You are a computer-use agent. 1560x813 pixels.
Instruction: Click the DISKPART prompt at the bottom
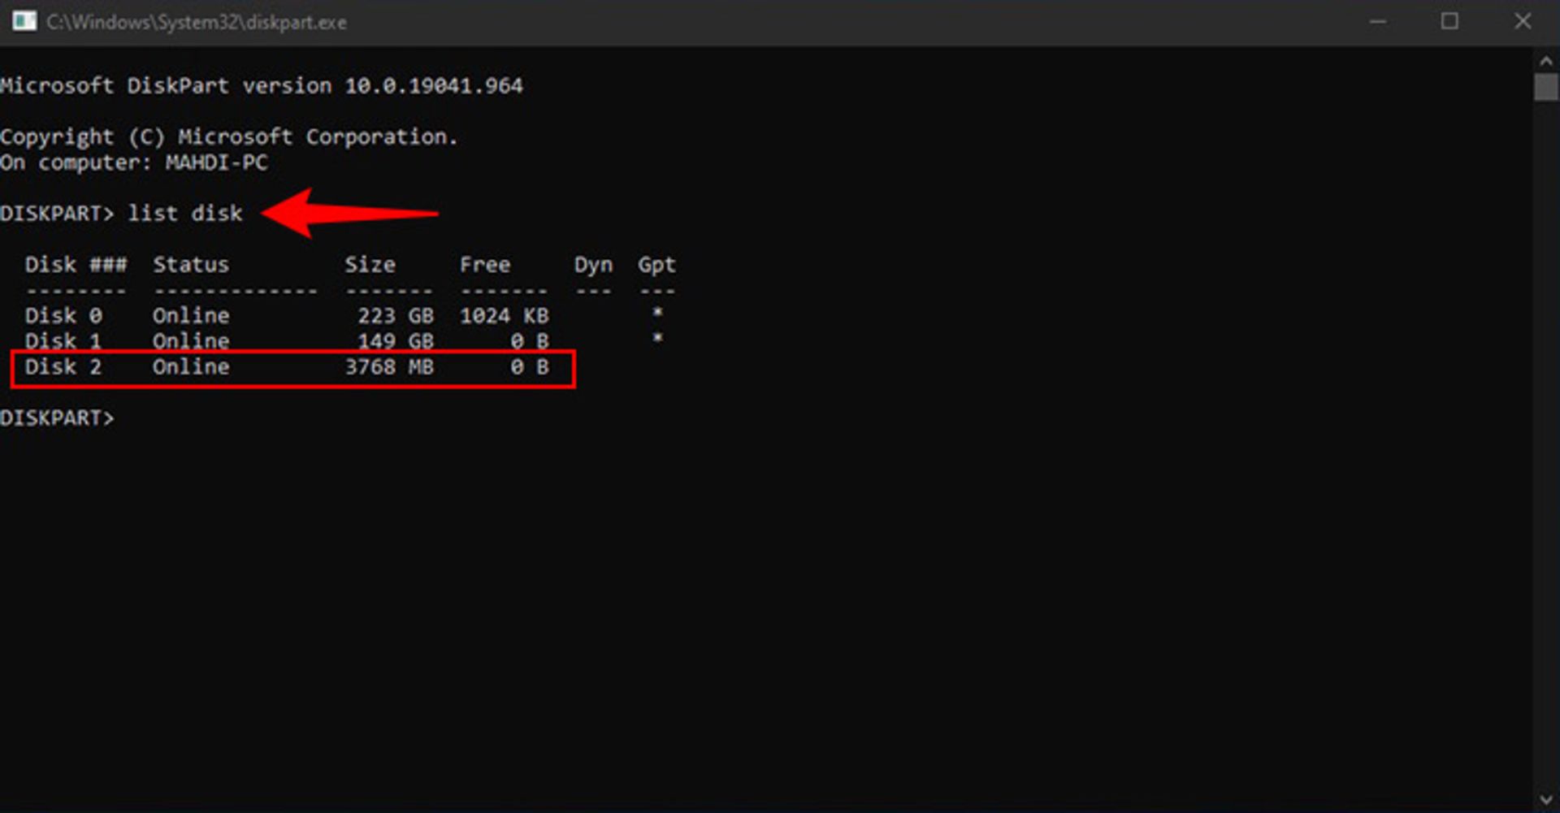pos(57,417)
